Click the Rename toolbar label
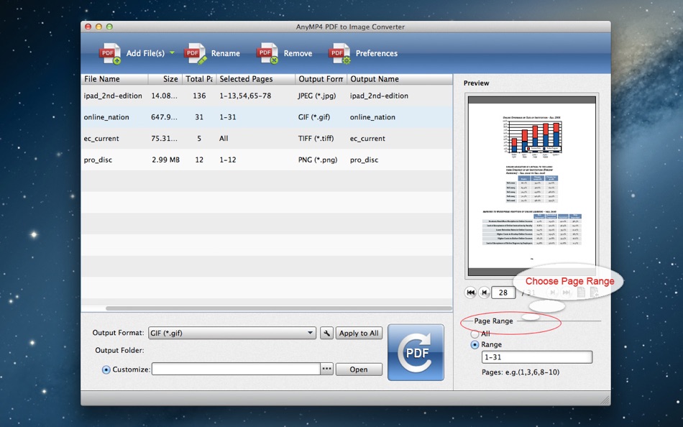 click(226, 53)
